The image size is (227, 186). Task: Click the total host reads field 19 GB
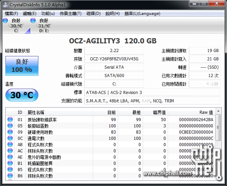coord(204,51)
